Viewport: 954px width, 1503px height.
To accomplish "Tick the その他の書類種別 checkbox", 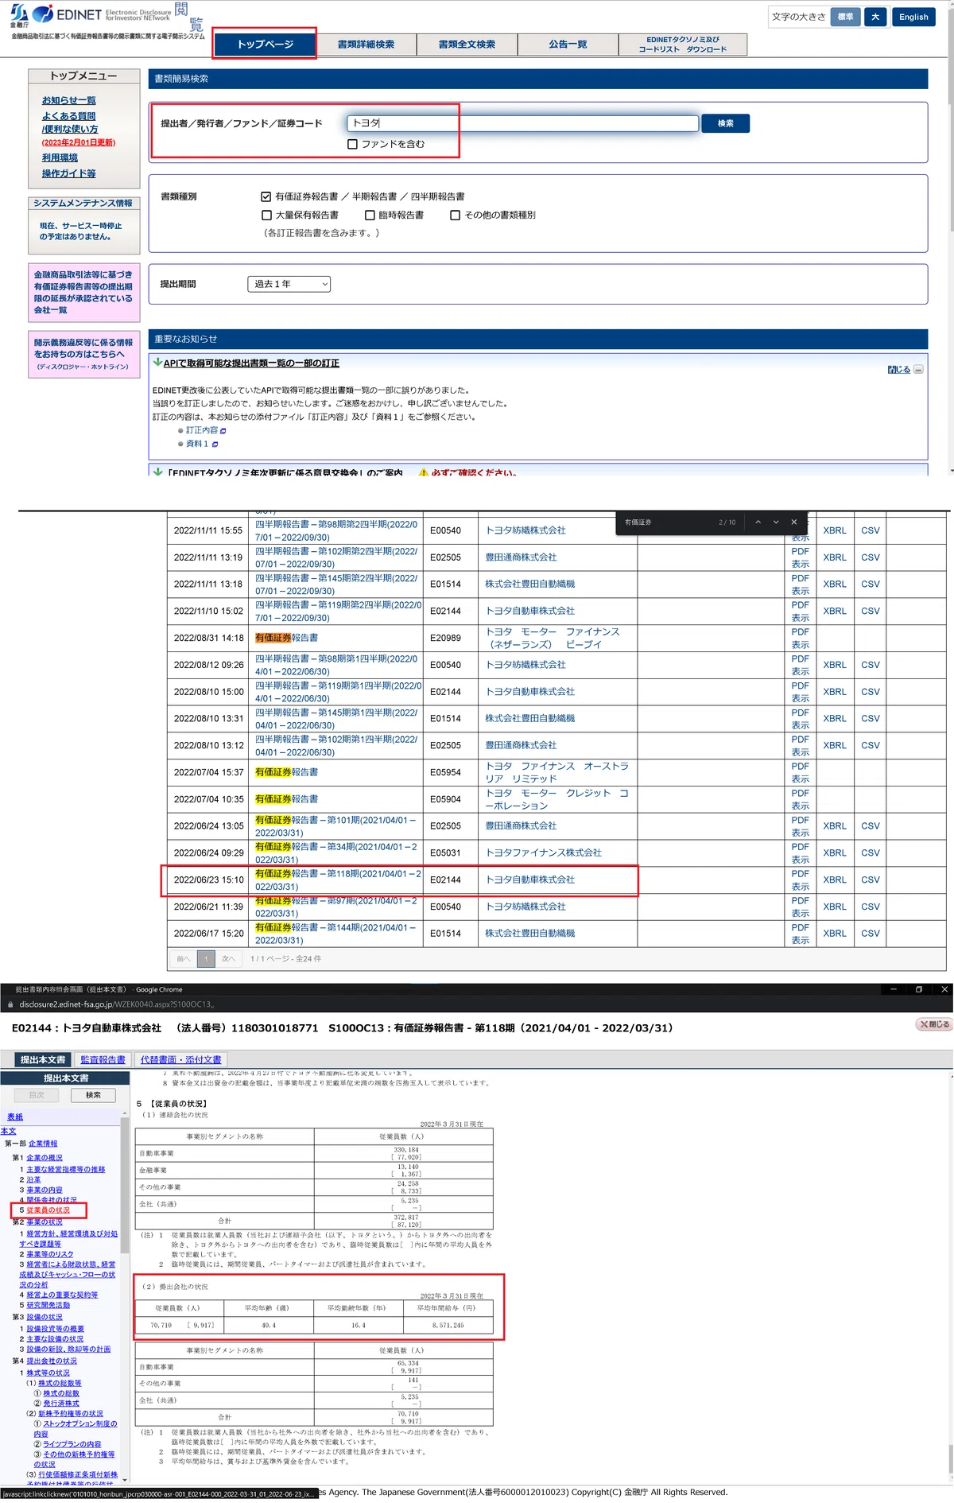I will [456, 215].
